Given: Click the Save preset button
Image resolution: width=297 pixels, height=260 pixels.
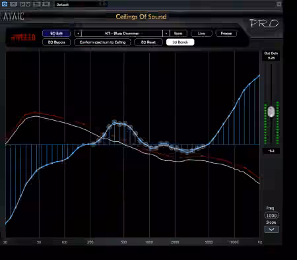Looking at the screenshot, I should [178, 33].
